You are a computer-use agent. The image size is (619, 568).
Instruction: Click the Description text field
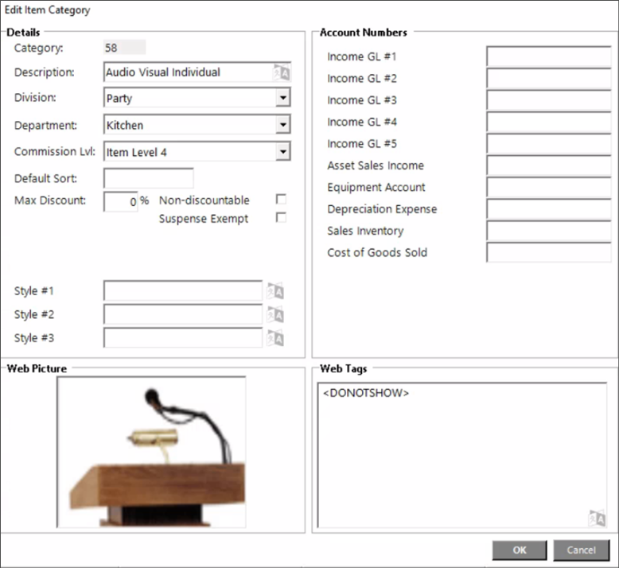[x=188, y=72]
